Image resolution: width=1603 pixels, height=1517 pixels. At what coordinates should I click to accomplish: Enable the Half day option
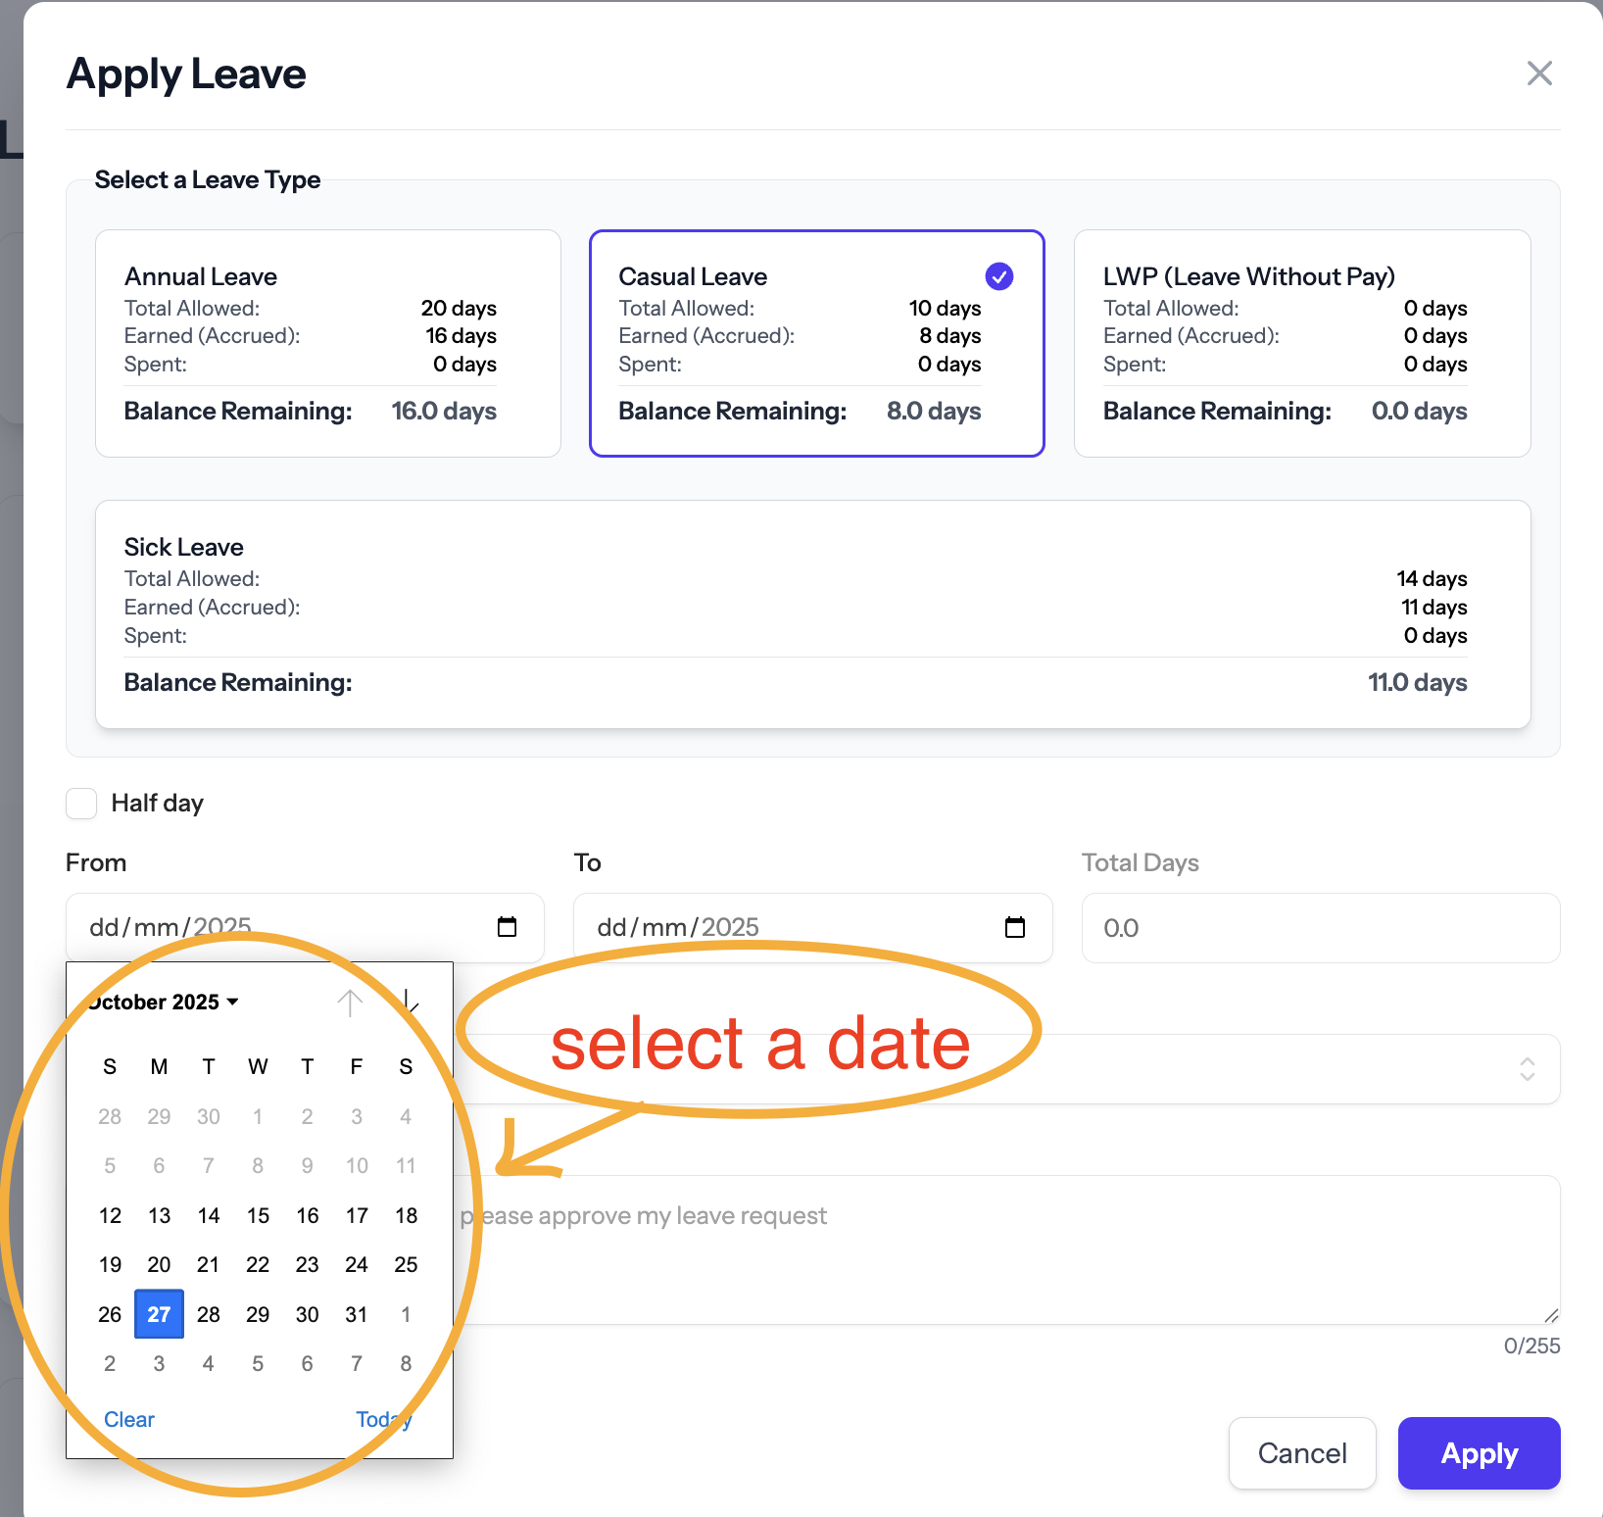(81, 804)
